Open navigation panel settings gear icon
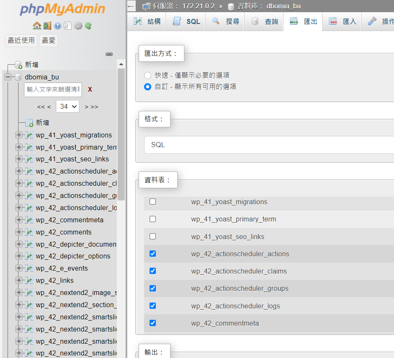394x358 pixels. (x=78, y=26)
